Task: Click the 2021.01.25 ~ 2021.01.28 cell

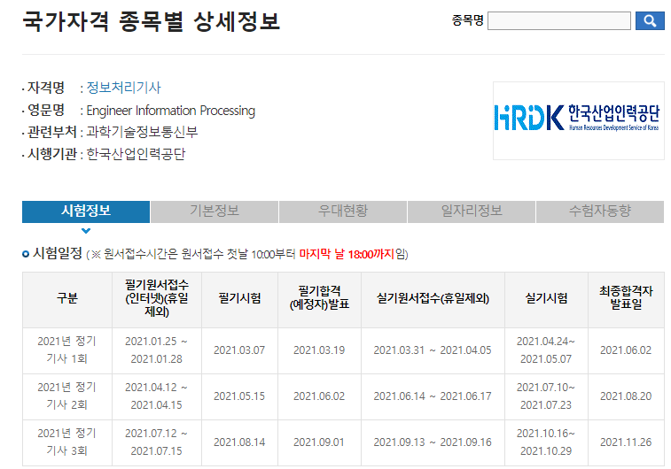Action: 157,350
